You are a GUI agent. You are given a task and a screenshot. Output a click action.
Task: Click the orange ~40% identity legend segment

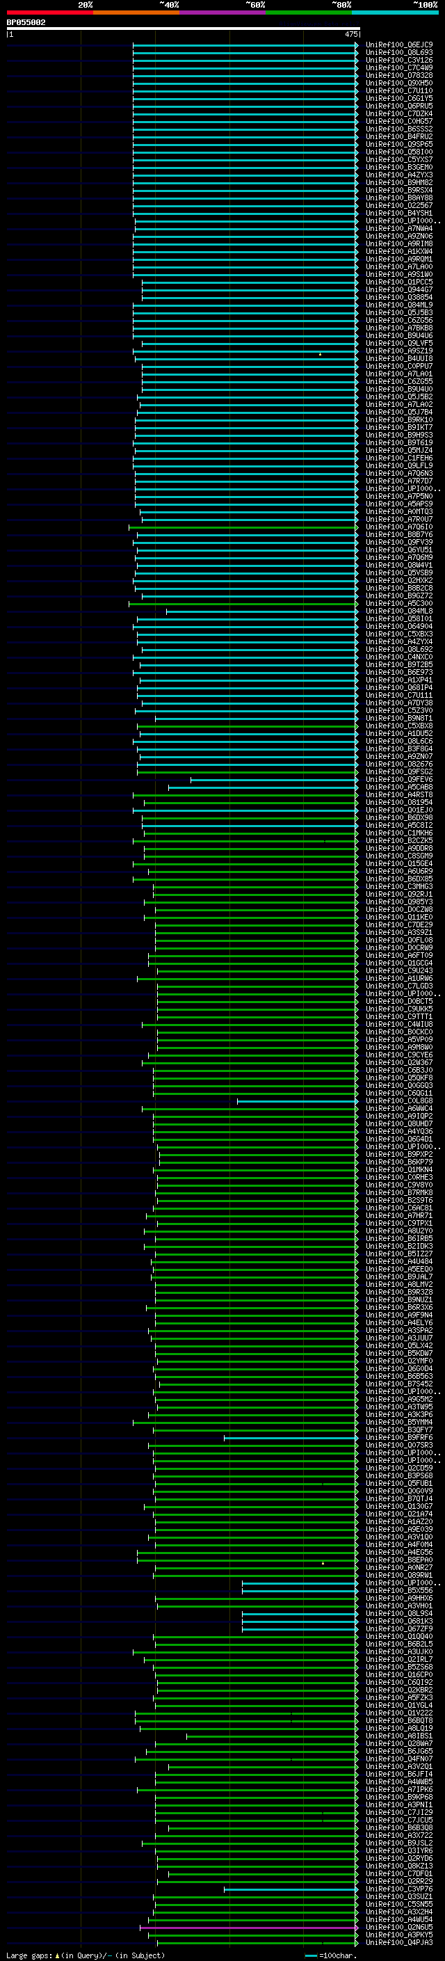click(136, 13)
